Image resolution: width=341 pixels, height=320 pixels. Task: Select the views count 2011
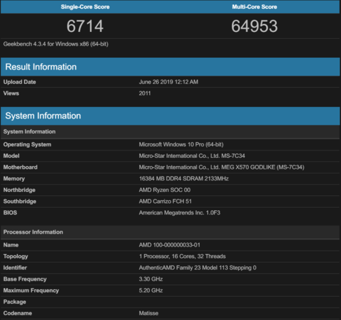click(145, 93)
